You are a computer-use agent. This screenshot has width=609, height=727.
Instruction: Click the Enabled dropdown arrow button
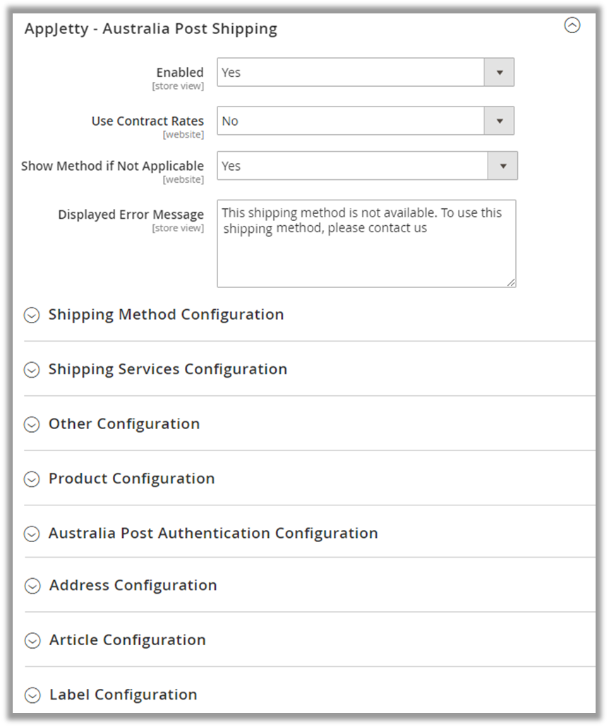(499, 72)
